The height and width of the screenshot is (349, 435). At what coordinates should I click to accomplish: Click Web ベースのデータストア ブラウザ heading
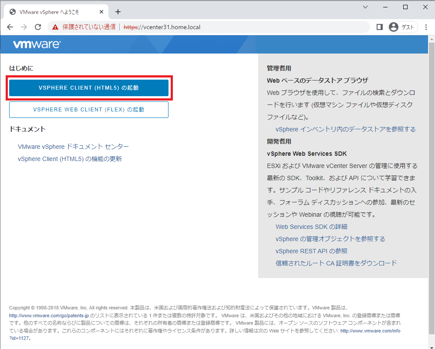317,81
